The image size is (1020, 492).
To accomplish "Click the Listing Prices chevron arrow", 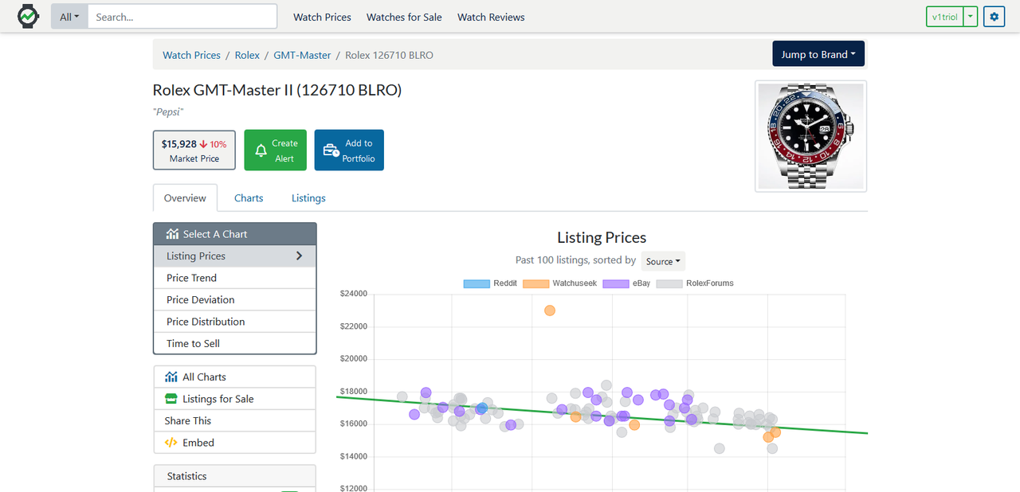I will pos(300,256).
